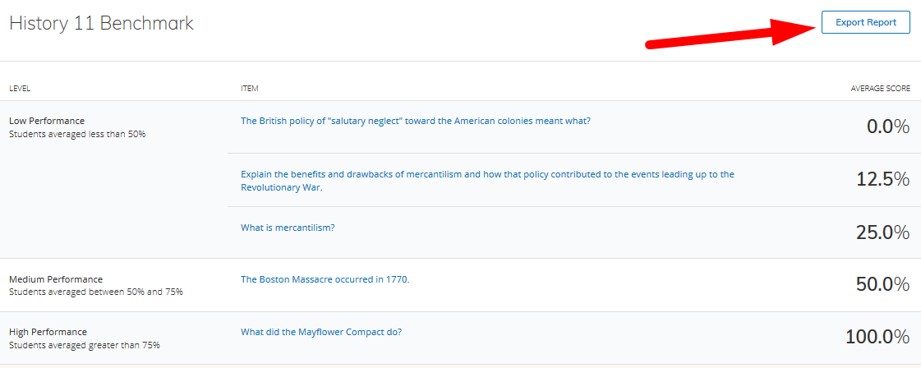Click the 12.5% average score value
921x368 pixels.
pos(882,180)
